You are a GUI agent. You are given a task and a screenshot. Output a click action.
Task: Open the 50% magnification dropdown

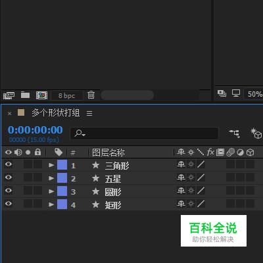pos(254,94)
